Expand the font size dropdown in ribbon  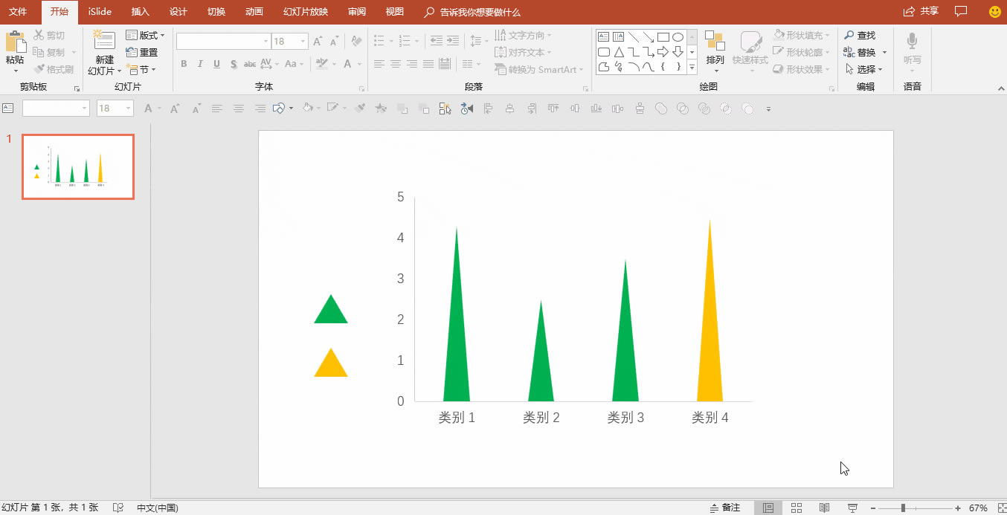point(303,42)
